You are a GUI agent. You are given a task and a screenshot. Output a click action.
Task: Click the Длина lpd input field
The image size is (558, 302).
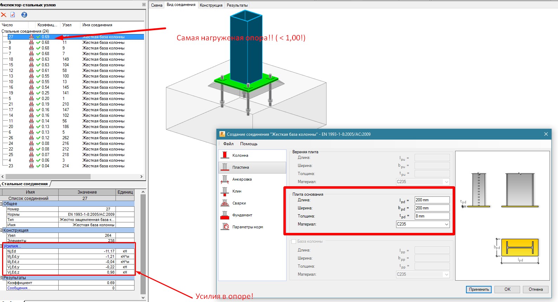pos(432,200)
